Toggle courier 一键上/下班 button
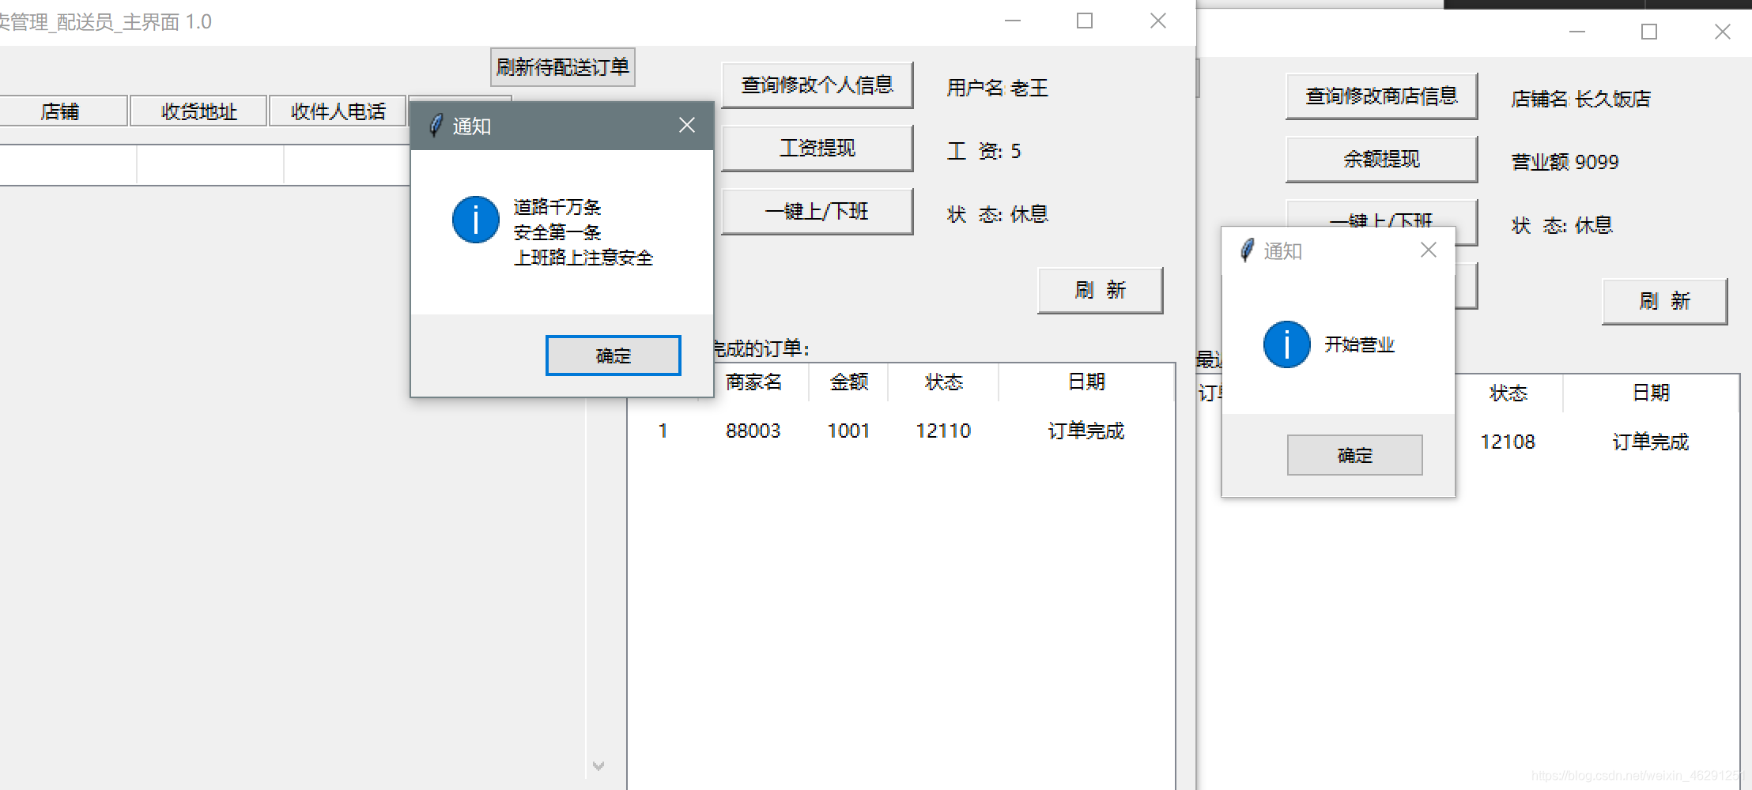The height and width of the screenshot is (790, 1752). tap(817, 211)
